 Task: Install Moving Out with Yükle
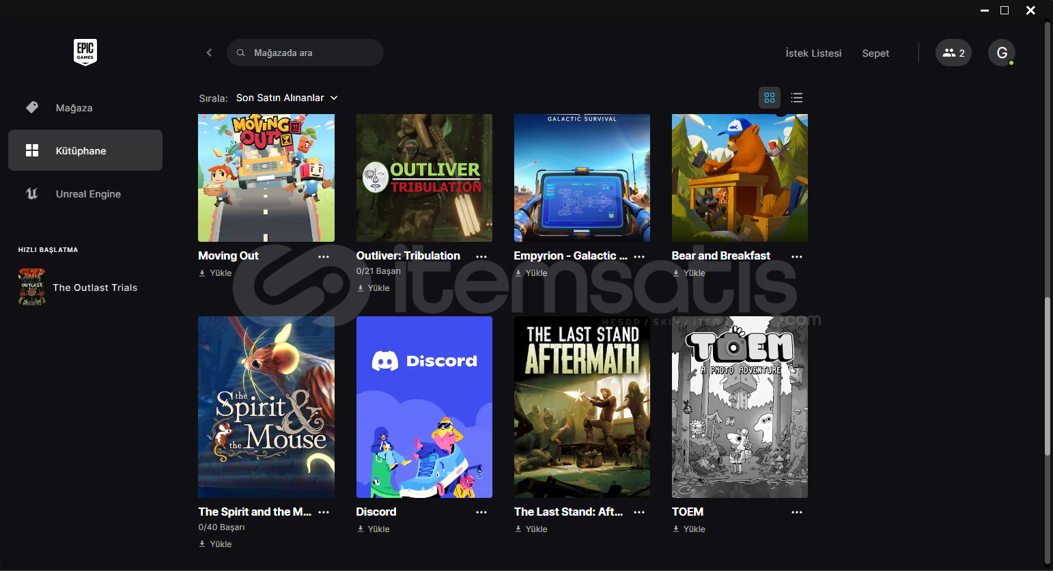[215, 273]
